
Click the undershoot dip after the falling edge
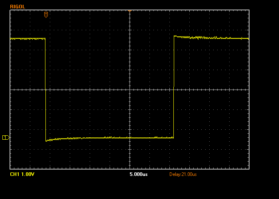click(47, 140)
